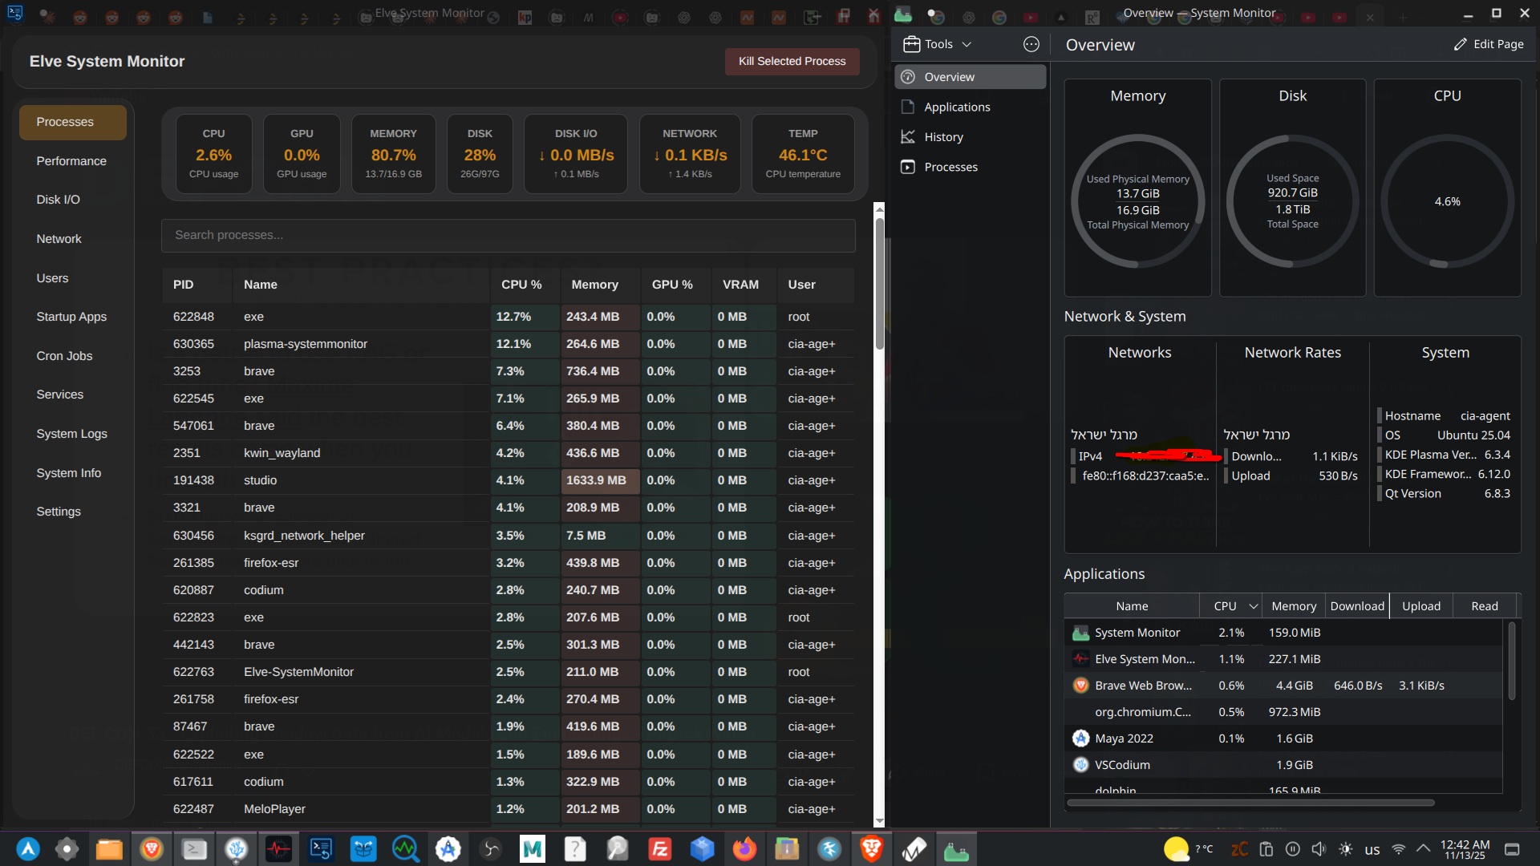The height and width of the screenshot is (866, 1540).
Task: Click the Edit Page pencil button
Action: pos(1489,44)
